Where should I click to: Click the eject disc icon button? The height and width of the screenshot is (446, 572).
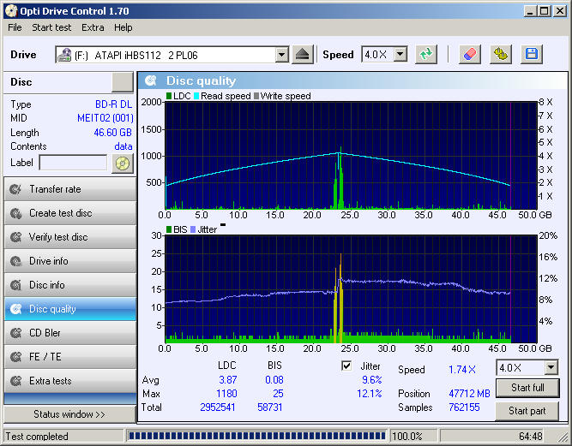click(x=303, y=55)
